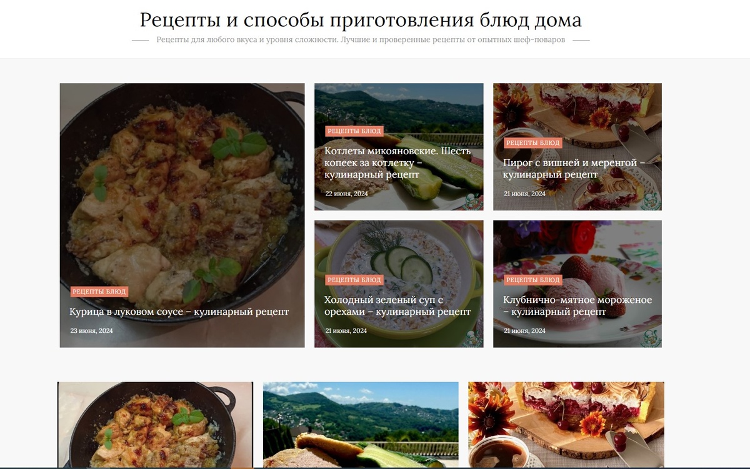The image size is (750, 469).
Task: Open 'Котлеты микояновские' article title
Action: 397,163
